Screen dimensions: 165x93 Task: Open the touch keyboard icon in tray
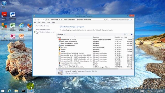coord(142,91)
